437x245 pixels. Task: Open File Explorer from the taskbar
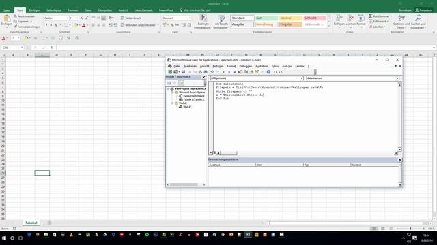(46, 235)
